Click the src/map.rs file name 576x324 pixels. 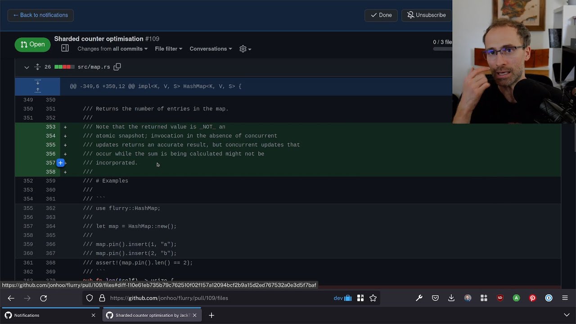pyautogui.click(x=94, y=67)
